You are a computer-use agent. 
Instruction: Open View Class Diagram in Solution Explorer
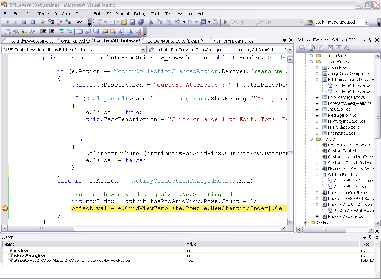tap(347, 48)
